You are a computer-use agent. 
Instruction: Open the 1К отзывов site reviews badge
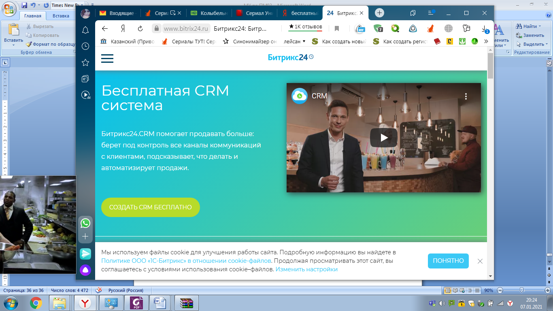pyautogui.click(x=305, y=27)
